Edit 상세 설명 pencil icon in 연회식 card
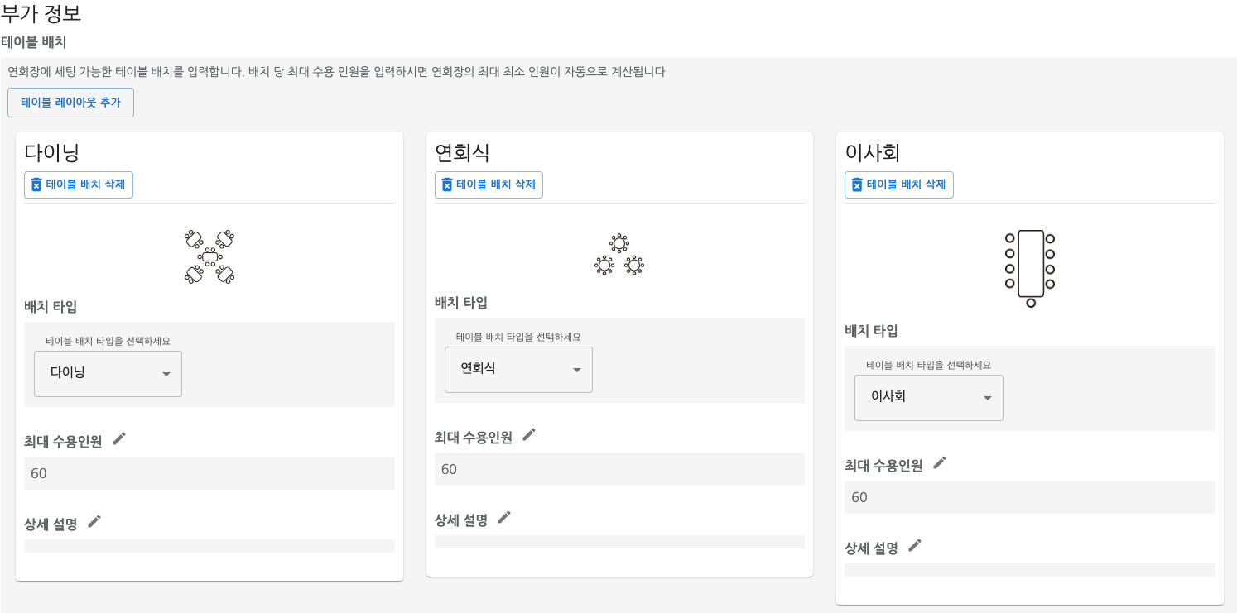This screenshot has width=1237, height=613. [x=504, y=518]
